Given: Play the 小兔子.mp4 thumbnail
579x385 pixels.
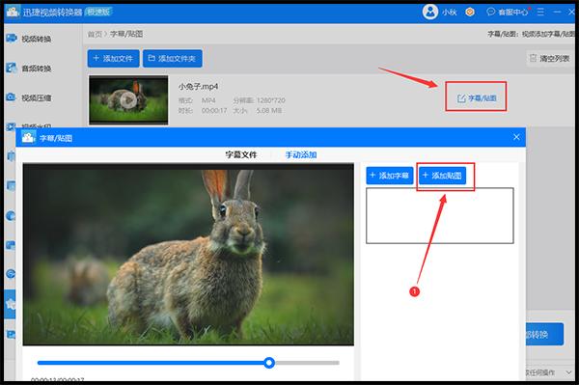Looking at the screenshot, I should click(128, 99).
